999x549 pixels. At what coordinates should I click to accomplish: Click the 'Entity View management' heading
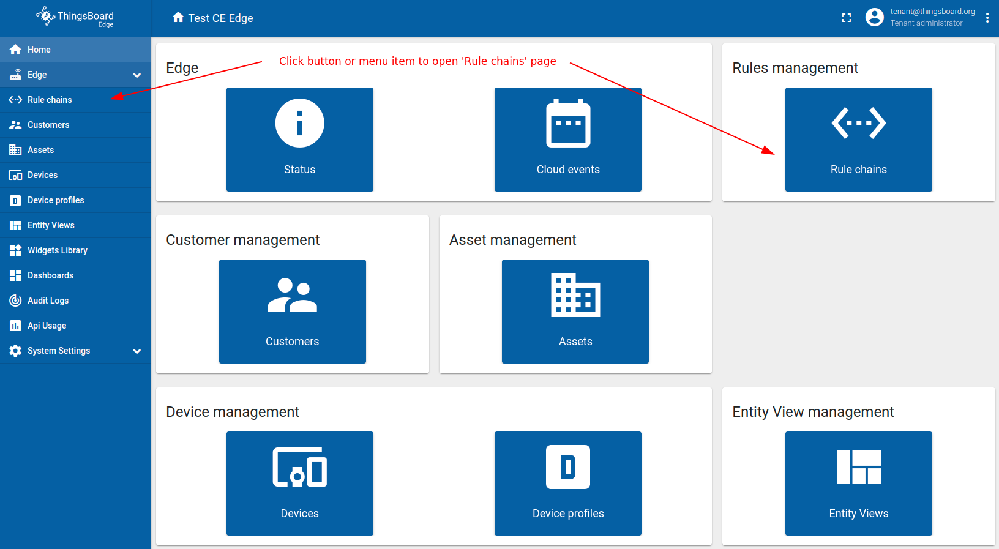click(813, 412)
